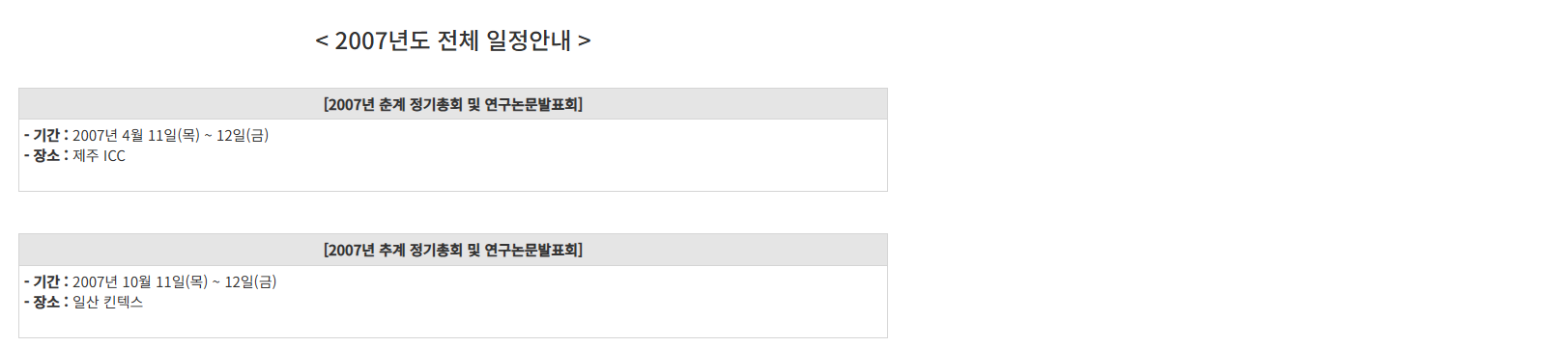This screenshot has height=347, width=1549.
Task: Click the 기간 label in the 춘계 box
Action: pyautogui.click(x=46, y=135)
